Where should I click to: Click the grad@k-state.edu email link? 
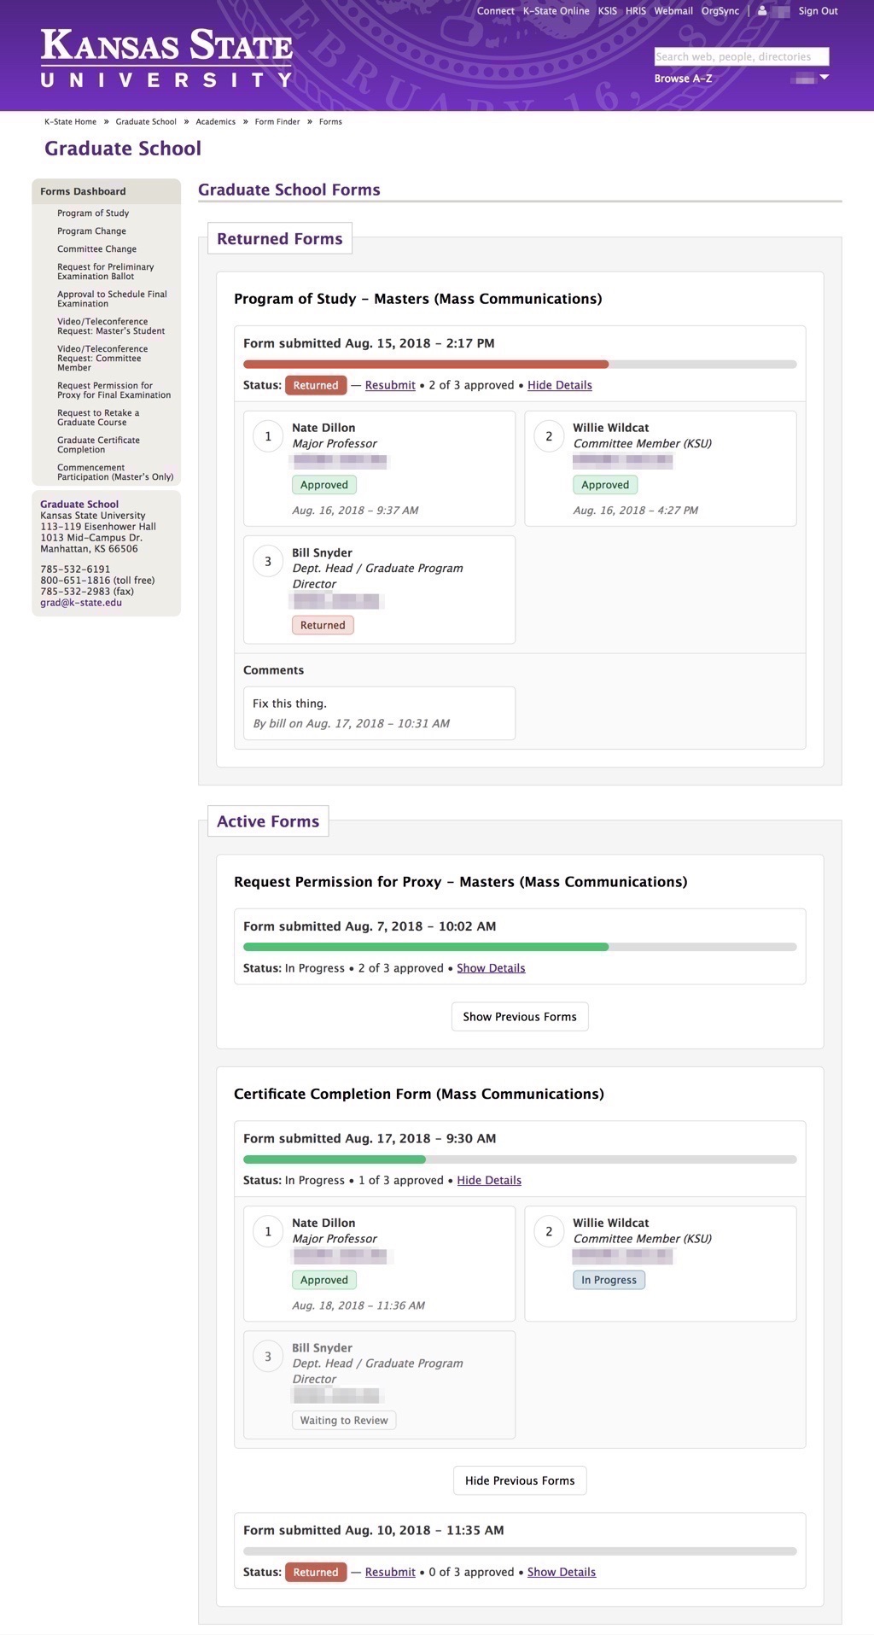[81, 603]
